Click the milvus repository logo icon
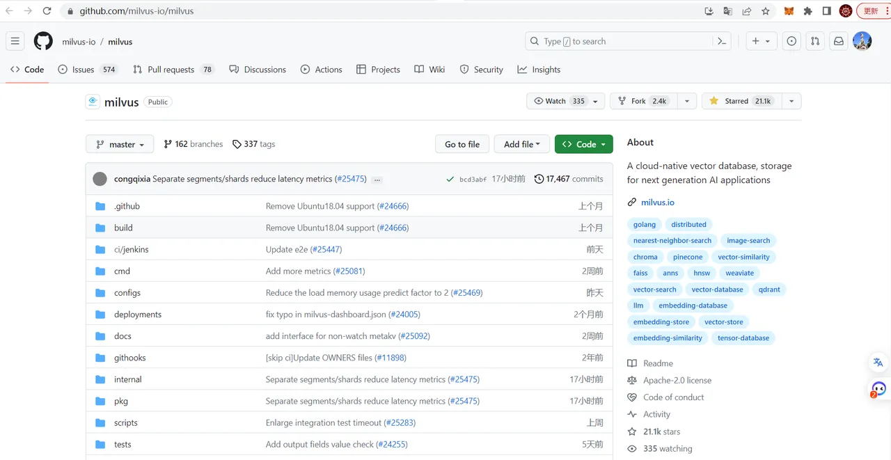This screenshot has height=460, width=891. 93,102
